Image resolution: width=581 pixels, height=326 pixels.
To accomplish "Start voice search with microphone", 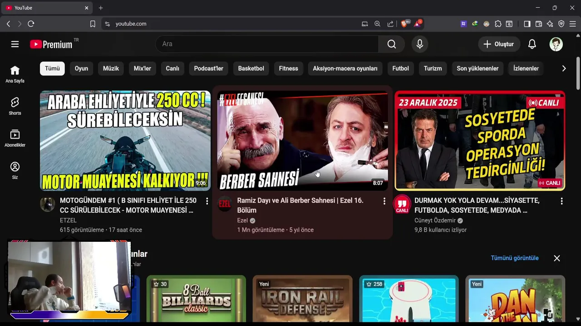I will coord(420,44).
